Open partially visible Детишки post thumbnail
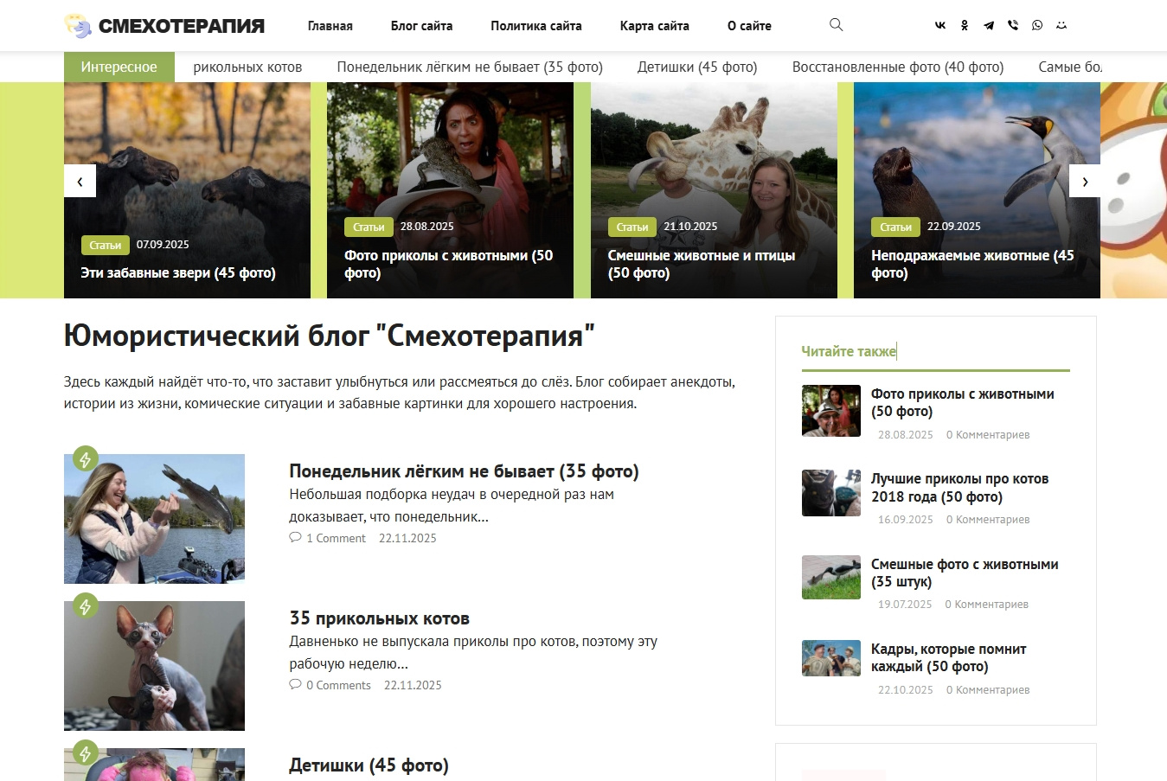 pos(154,765)
